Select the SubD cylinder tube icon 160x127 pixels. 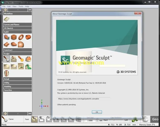(28, 37)
